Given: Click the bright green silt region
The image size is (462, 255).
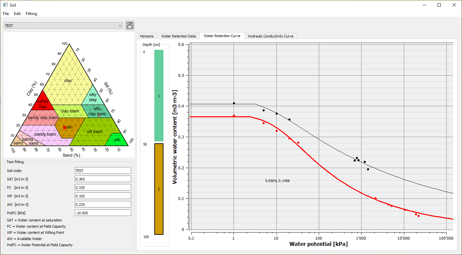Looking at the screenshot, I should 117,140.
